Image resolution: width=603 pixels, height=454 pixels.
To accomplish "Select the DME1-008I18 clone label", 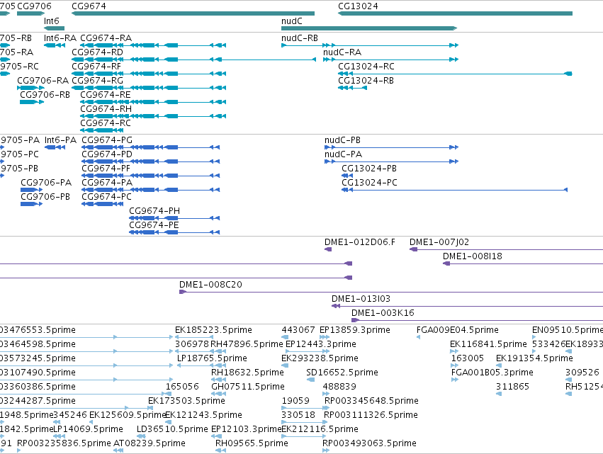I will click(472, 256).
